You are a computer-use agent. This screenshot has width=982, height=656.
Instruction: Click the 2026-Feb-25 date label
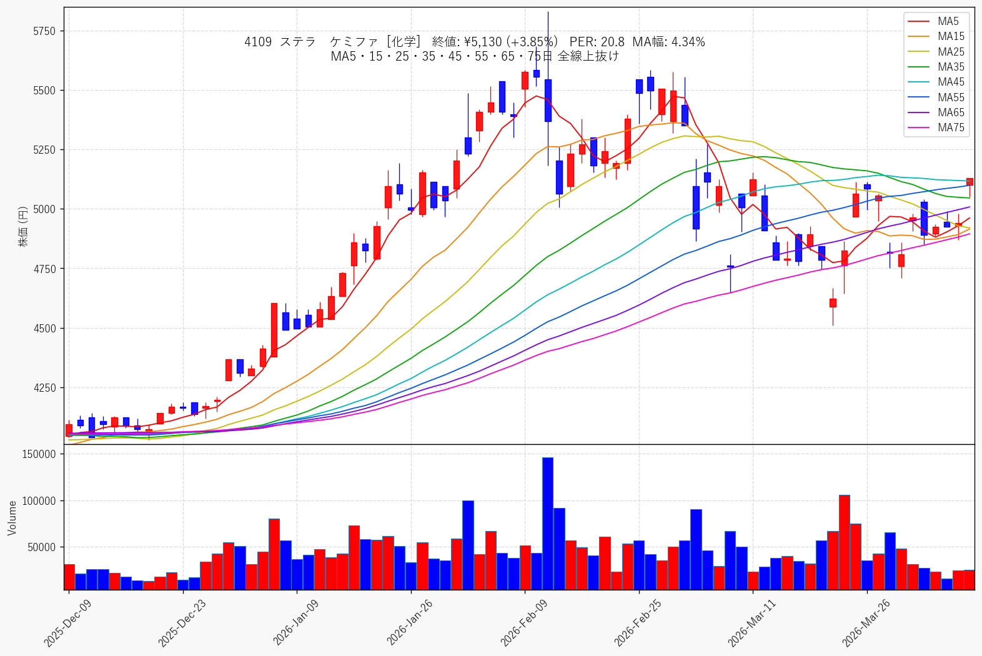638,623
